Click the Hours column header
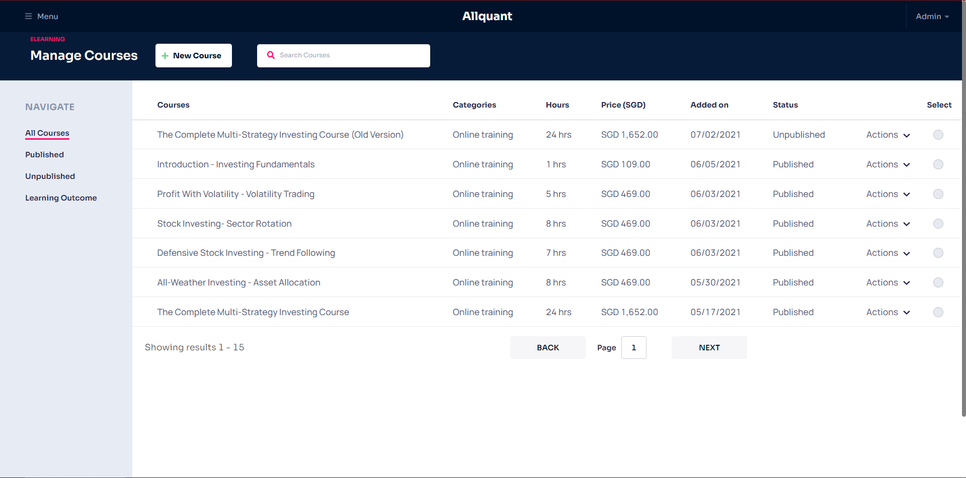The height and width of the screenshot is (478, 966). [557, 105]
